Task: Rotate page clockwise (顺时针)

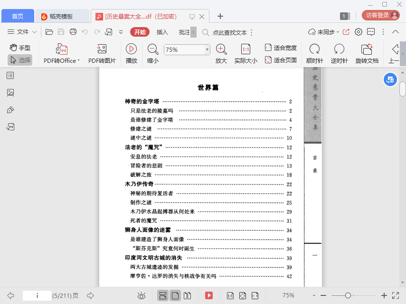Action: pyautogui.click(x=315, y=54)
